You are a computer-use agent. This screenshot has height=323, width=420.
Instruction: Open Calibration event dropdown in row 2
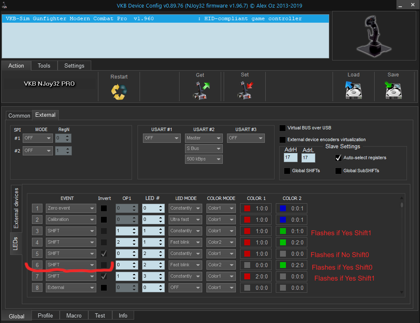tap(71, 219)
